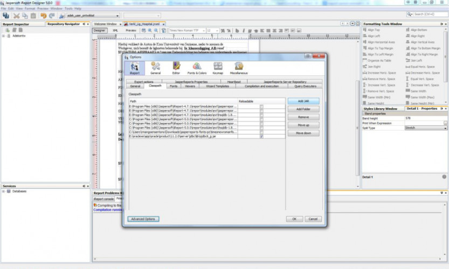Select the Keymap options category

[218, 68]
